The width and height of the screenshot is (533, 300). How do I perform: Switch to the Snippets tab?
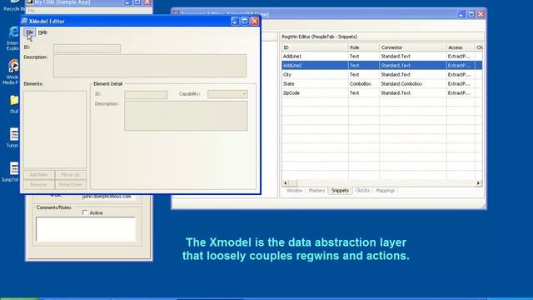click(x=340, y=191)
